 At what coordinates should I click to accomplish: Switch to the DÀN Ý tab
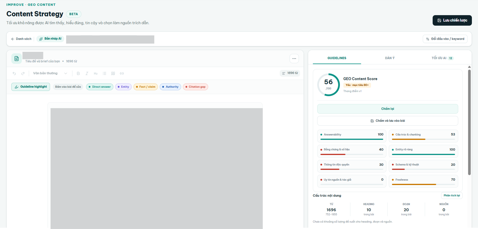coord(390,58)
